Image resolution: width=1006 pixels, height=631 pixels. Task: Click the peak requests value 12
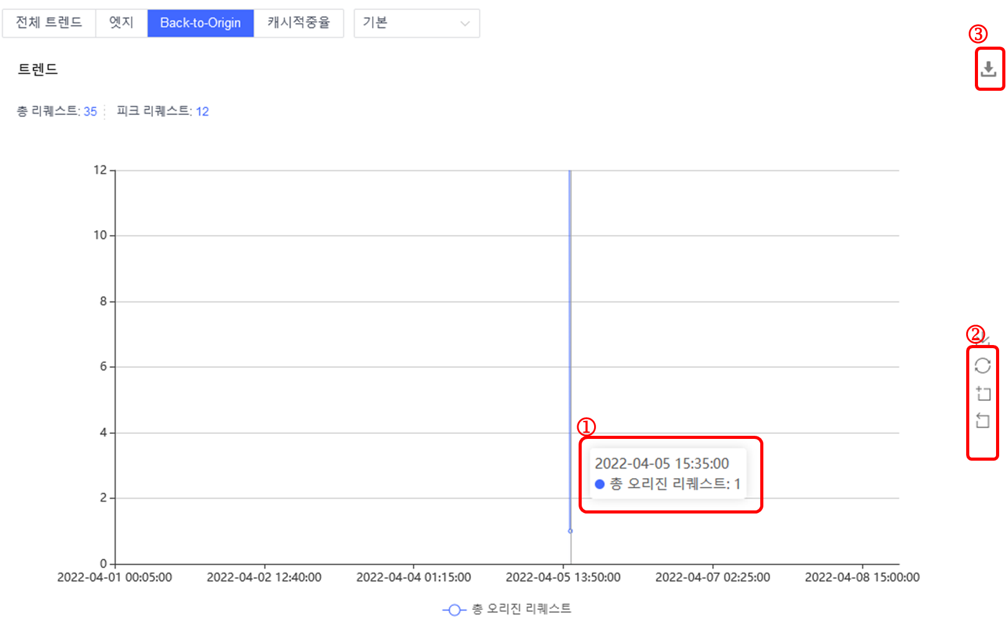(202, 111)
